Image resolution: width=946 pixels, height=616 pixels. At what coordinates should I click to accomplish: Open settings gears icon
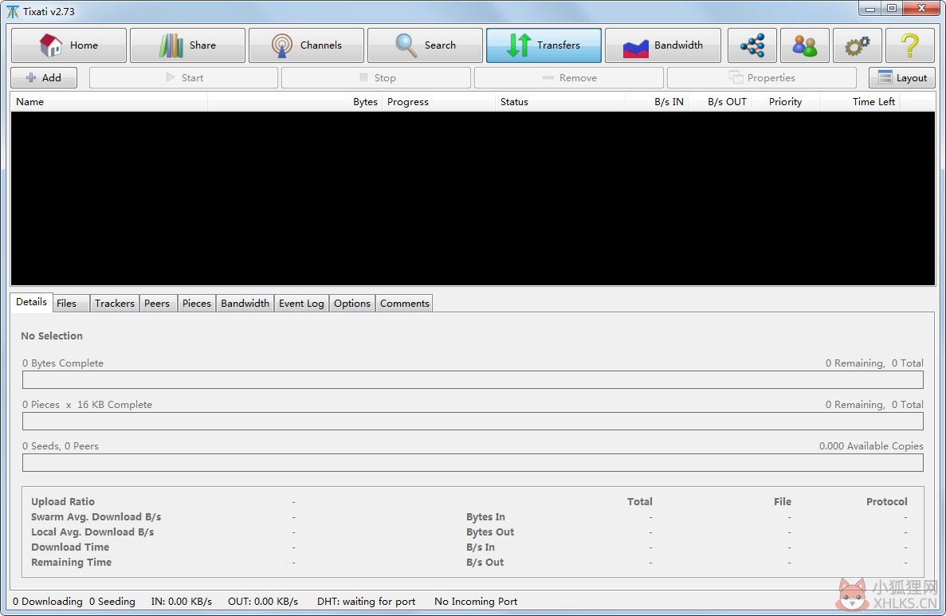(858, 45)
